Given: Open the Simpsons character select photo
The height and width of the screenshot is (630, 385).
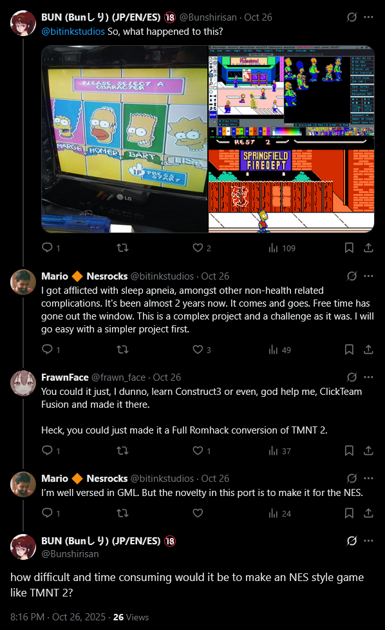Looking at the screenshot, I should 125,139.
